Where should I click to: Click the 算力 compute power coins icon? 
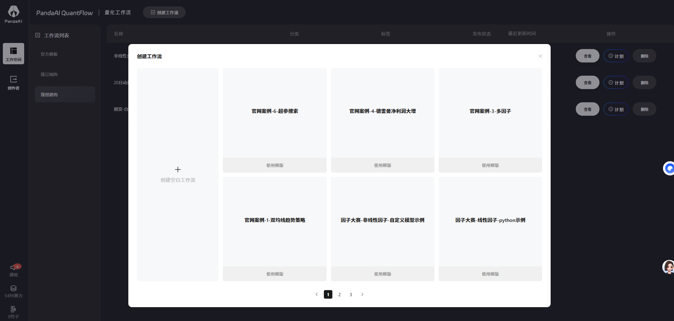click(x=14, y=288)
